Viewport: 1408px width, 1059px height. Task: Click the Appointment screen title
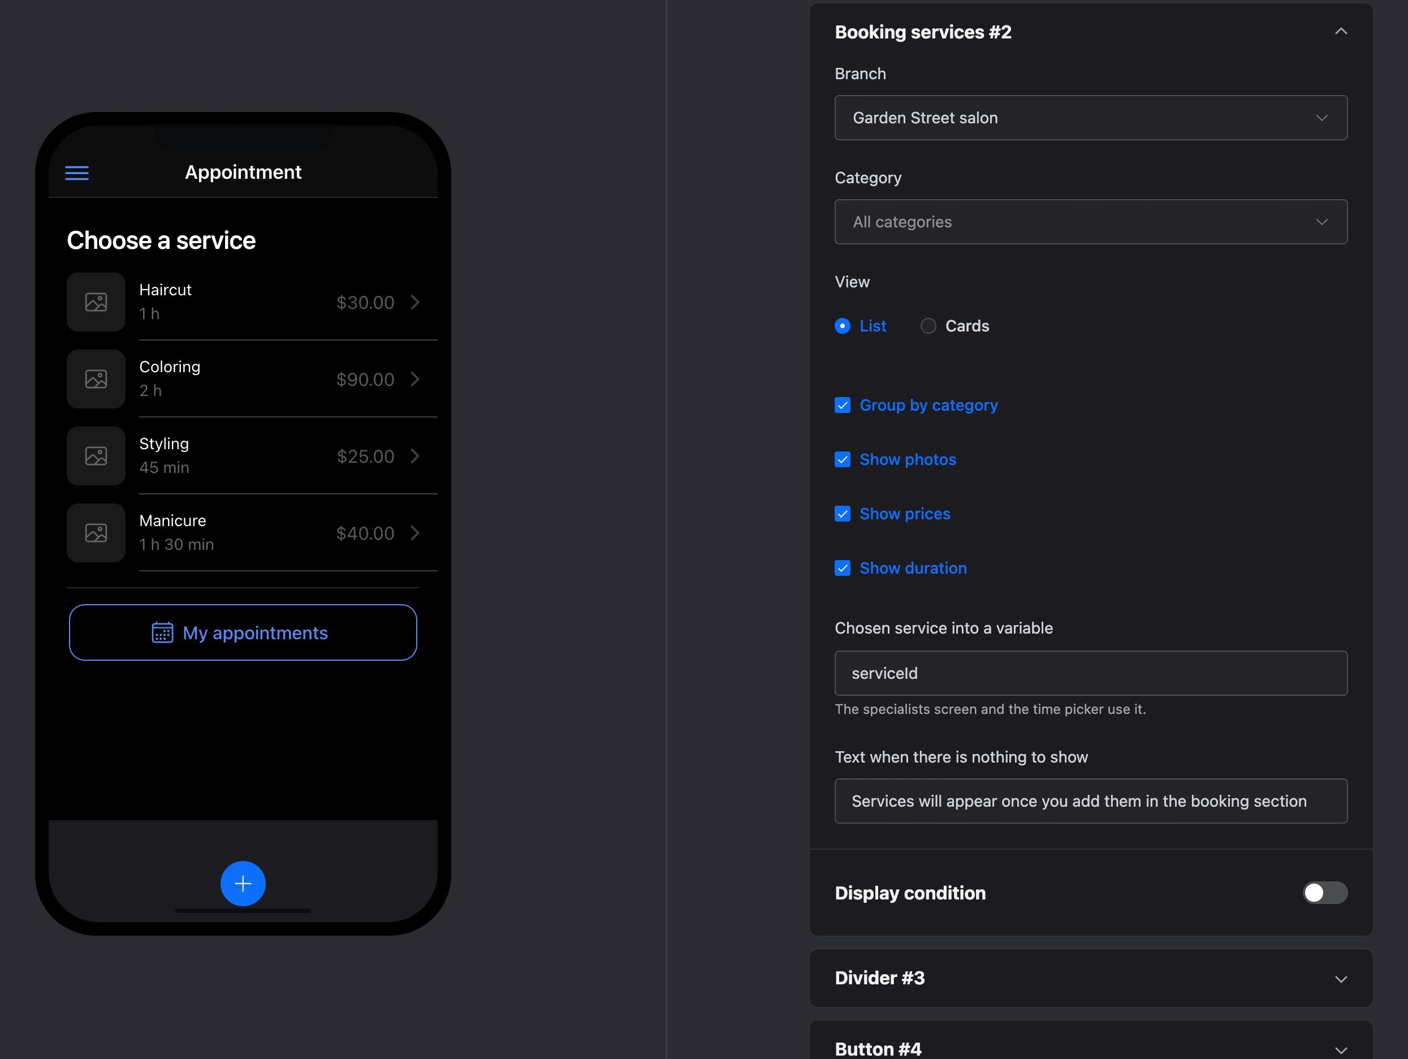[x=243, y=172]
